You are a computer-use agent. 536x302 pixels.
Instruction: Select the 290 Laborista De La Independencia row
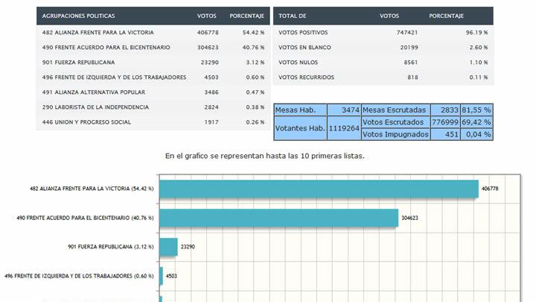coord(153,107)
